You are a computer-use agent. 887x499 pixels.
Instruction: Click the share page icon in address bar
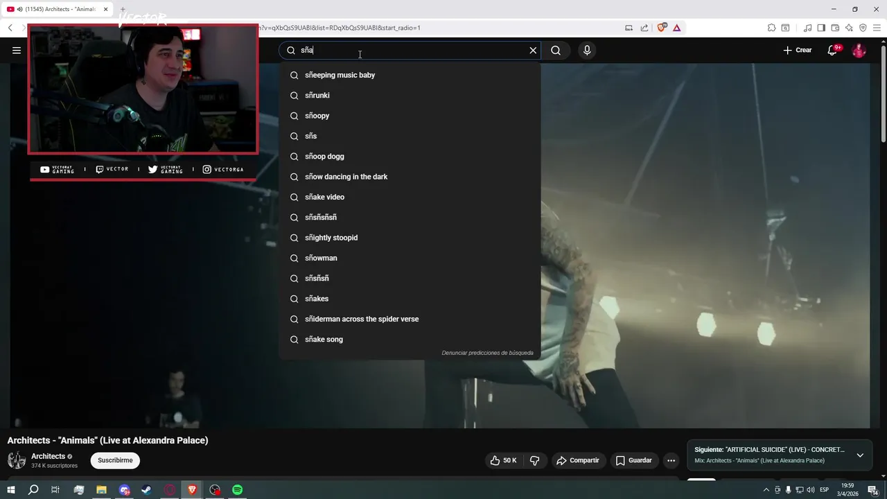(644, 28)
